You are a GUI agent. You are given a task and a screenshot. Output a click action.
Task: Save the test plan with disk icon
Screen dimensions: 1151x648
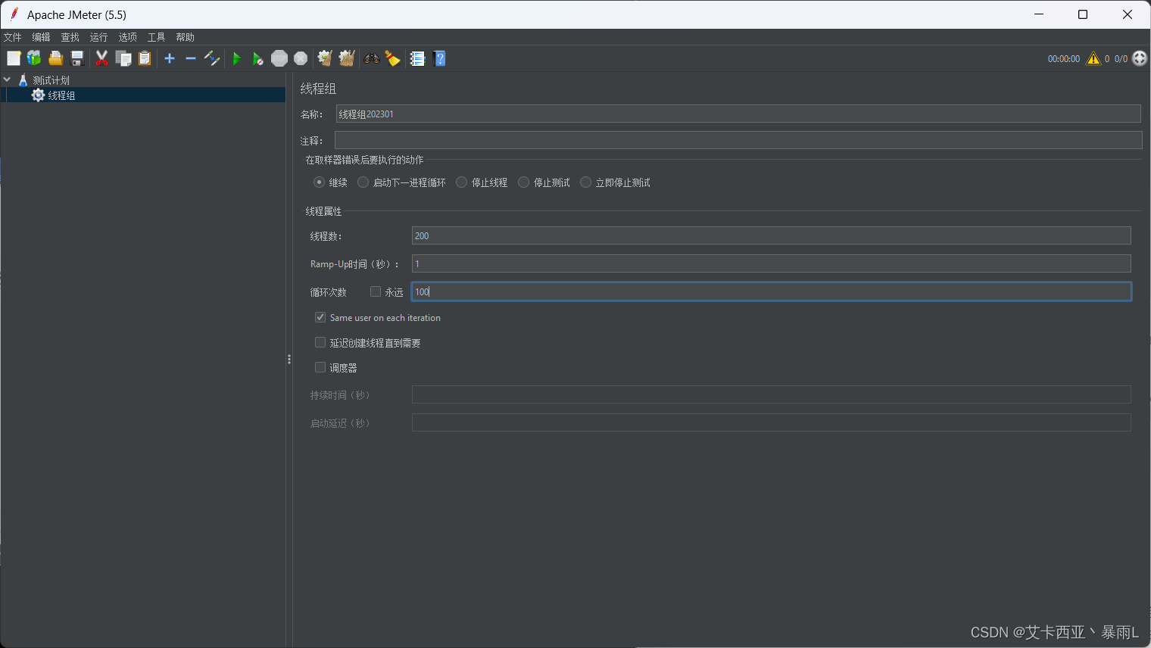(x=76, y=58)
